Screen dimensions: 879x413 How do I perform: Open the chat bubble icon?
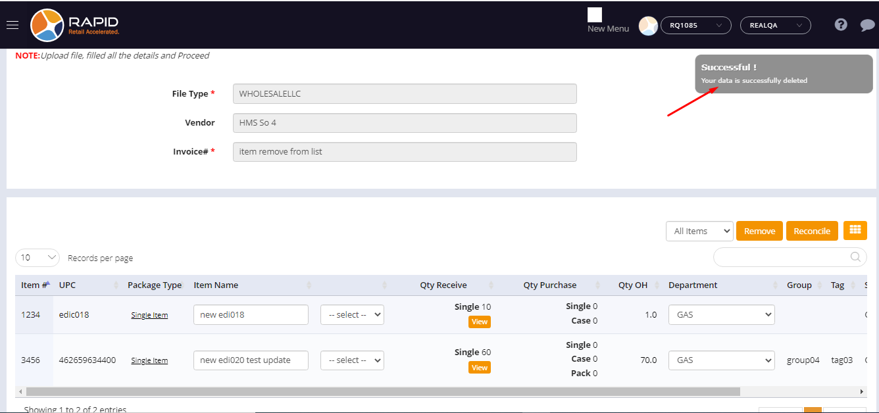(867, 26)
